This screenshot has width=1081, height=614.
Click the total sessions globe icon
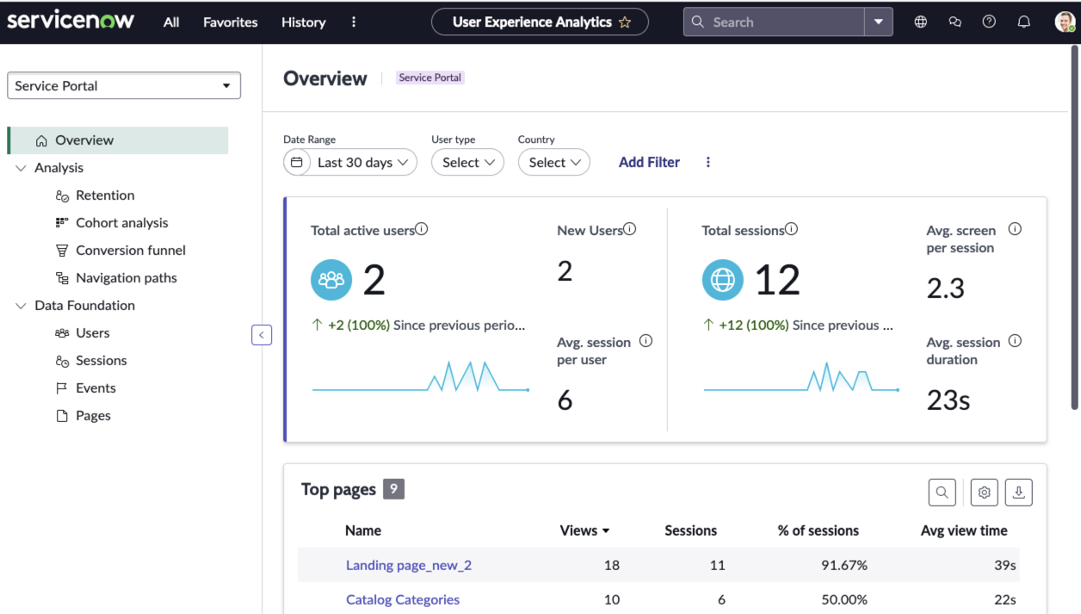(x=723, y=280)
